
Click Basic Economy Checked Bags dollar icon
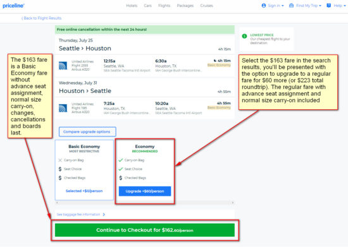(60, 178)
